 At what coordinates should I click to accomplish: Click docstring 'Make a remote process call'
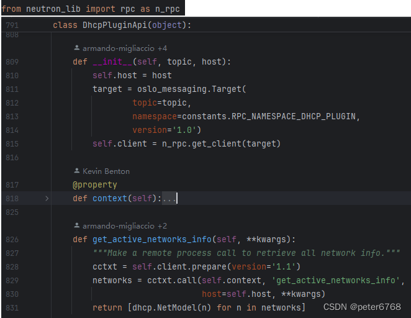(172, 253)
